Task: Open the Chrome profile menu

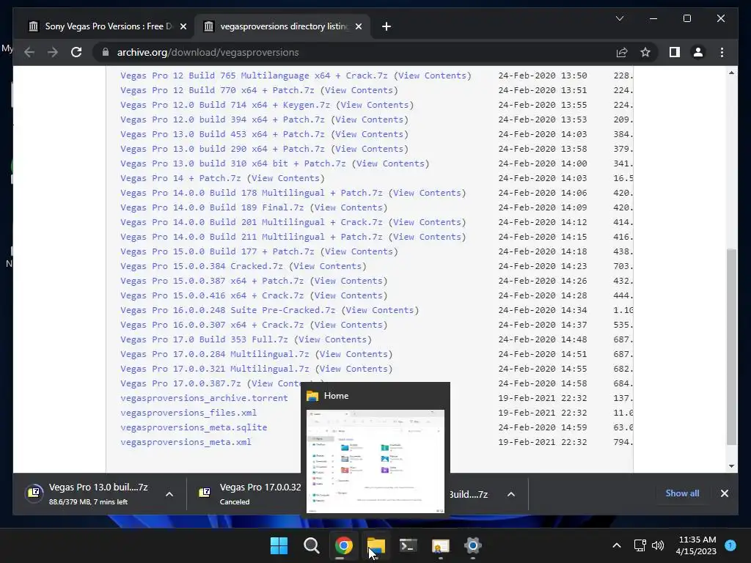Action: [x=698, y=52]
